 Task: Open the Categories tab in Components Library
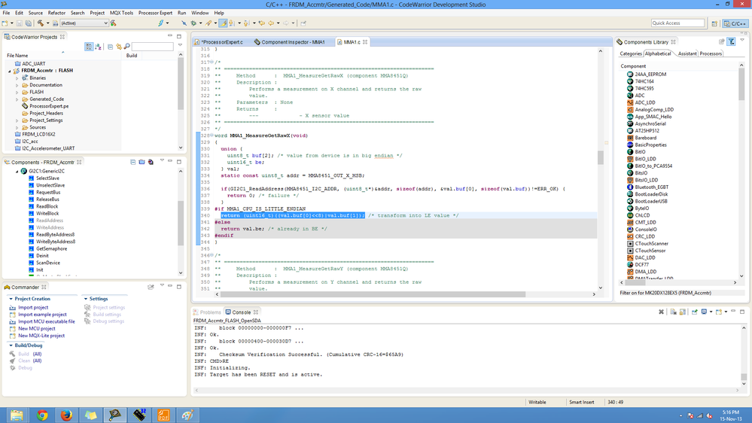pyautogui.click(x=630, y=53)
